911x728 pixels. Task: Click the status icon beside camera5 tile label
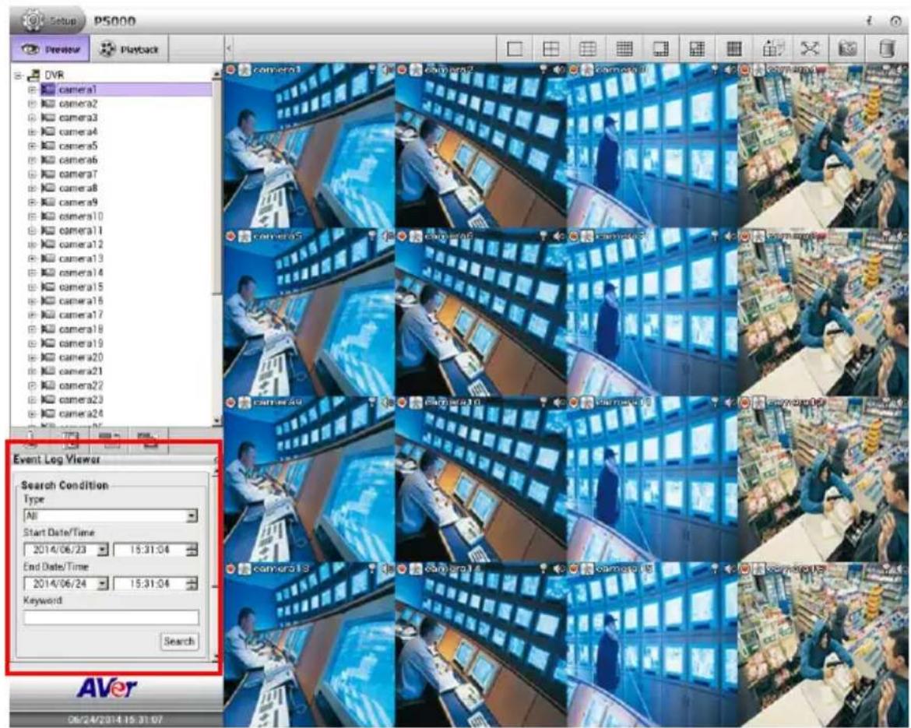[x=244, y=236]
